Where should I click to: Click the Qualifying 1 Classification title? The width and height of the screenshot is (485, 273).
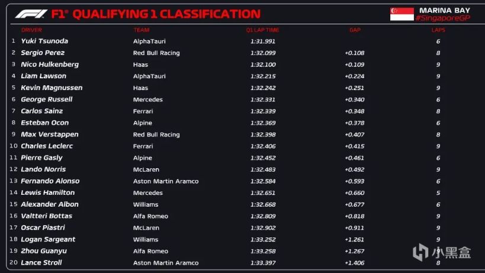[x=166, y=14]
